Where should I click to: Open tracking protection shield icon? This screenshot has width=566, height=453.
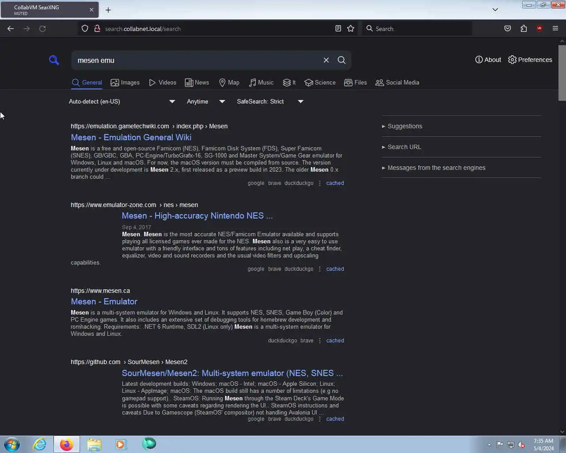coord(85,29)
